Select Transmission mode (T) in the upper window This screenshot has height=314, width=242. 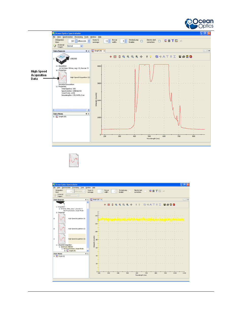click(167, 57)
